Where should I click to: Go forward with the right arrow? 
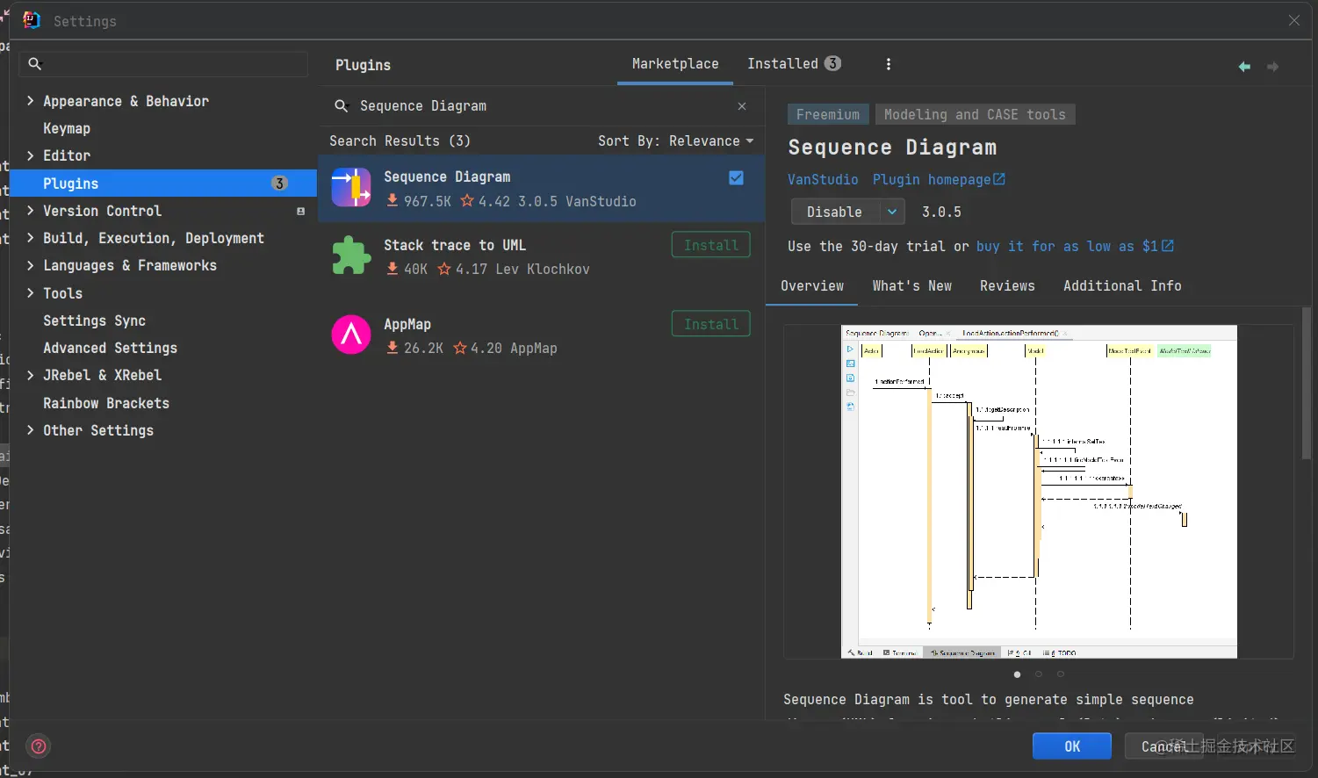point(1272,67)
